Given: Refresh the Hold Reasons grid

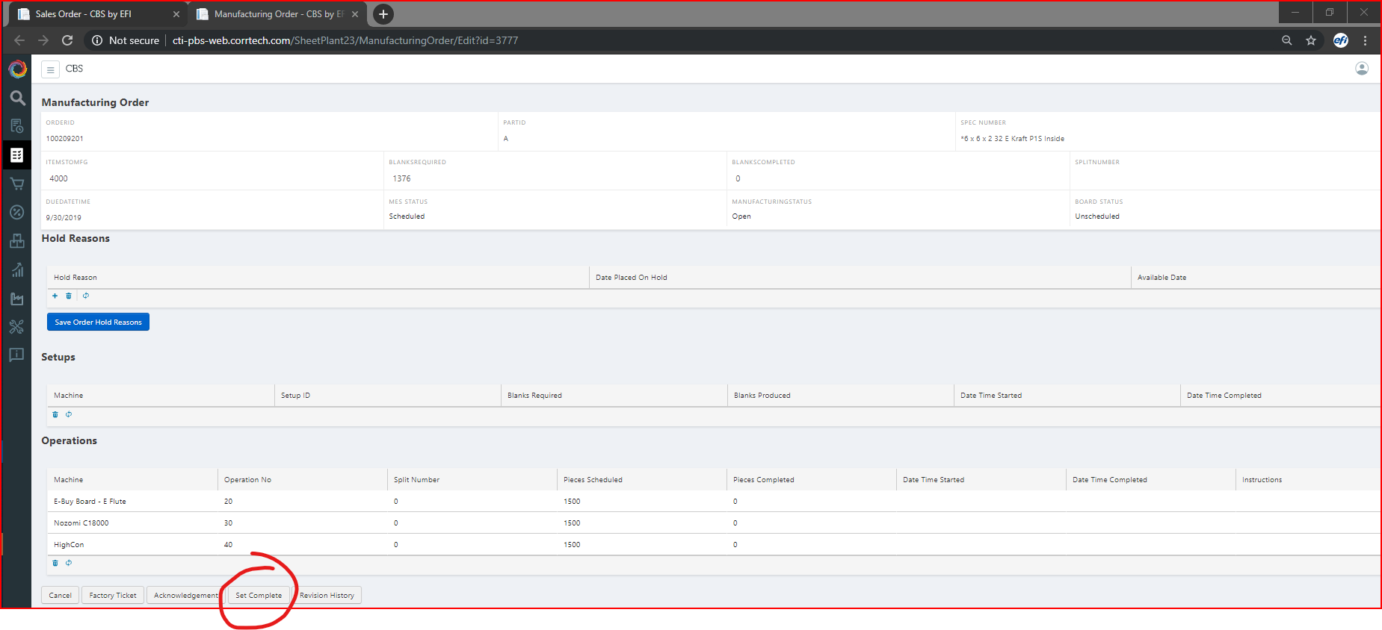Looking at the screenshot, I should (86, 296).
